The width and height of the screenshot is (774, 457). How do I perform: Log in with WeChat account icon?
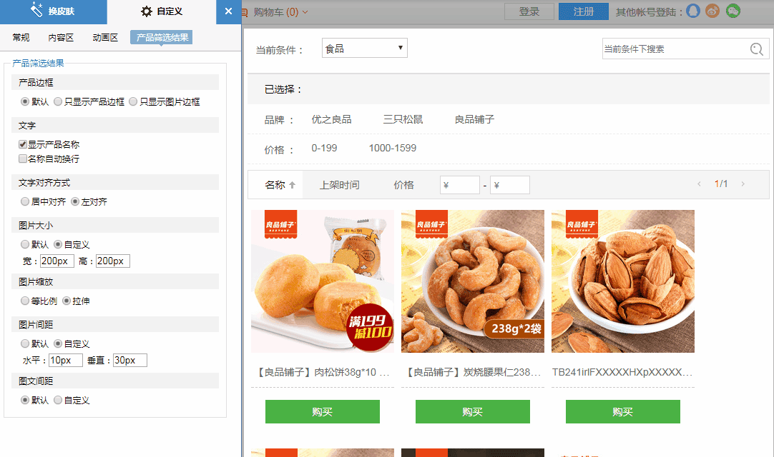point(733,11)
